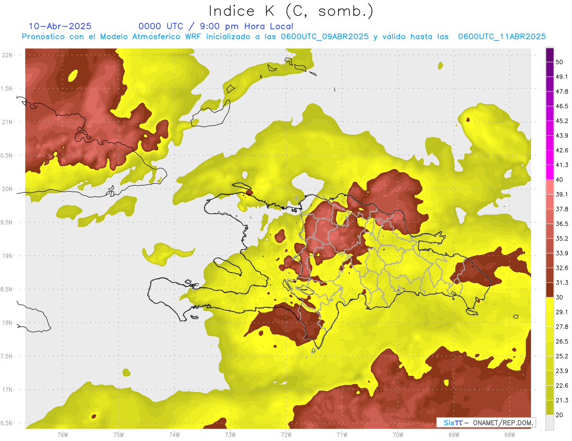This screenshot has height=441, width=572.
Task: Click the legend value '39.1'
Action: click(562, 194)
